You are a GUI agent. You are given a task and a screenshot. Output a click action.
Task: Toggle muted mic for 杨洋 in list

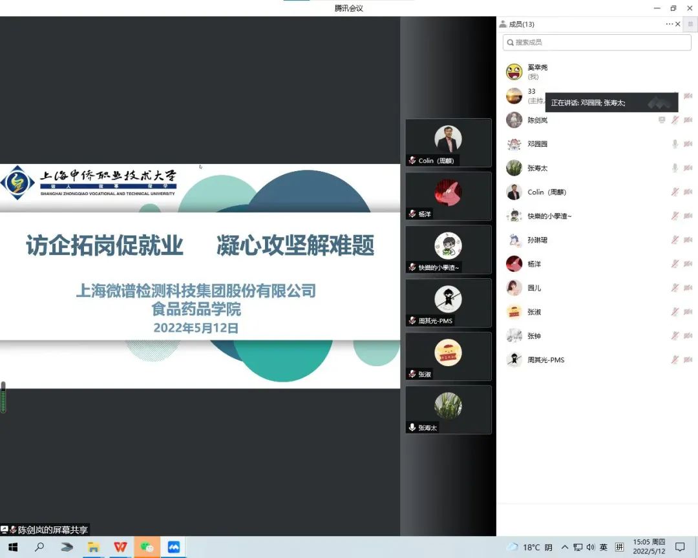(x=675, y=264)
